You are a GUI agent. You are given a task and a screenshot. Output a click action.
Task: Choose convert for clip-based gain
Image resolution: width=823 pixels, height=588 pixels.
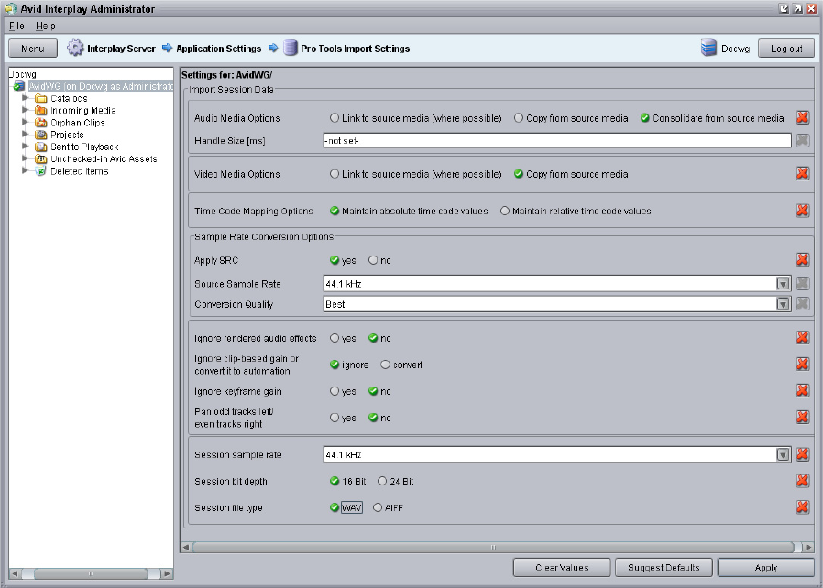click(x=386, y=365)
